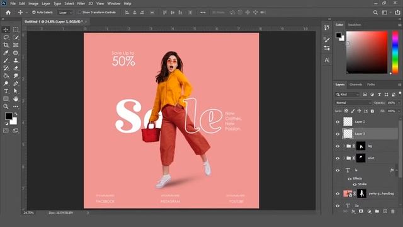Select the Dodge tool
403x227 pixels.
pyautogui.click(x=6, y=84)
